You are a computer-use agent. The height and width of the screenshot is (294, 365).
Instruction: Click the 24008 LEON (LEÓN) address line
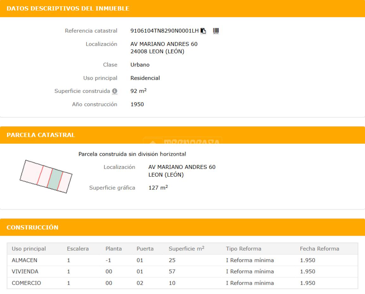point(157,52)
